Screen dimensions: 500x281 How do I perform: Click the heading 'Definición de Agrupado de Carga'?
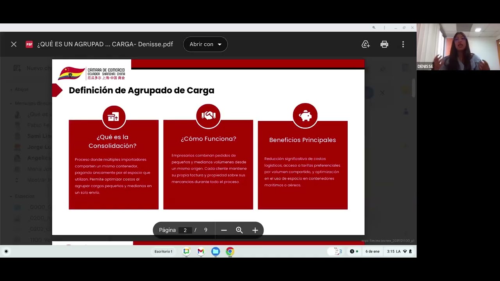tap(141, 90)
